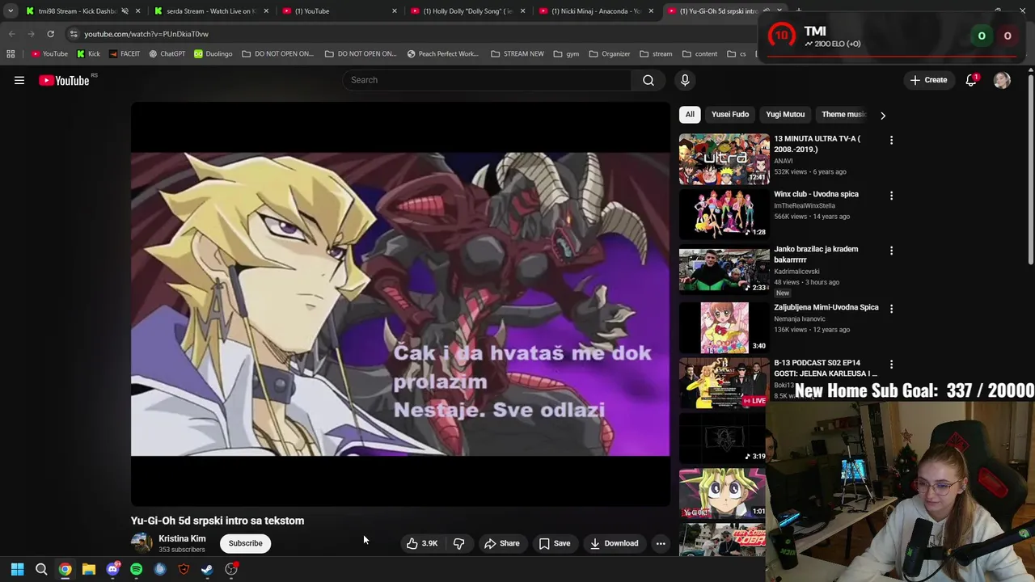Save the video to a playlist
The image size is (1035, 582).
point(554,543)
